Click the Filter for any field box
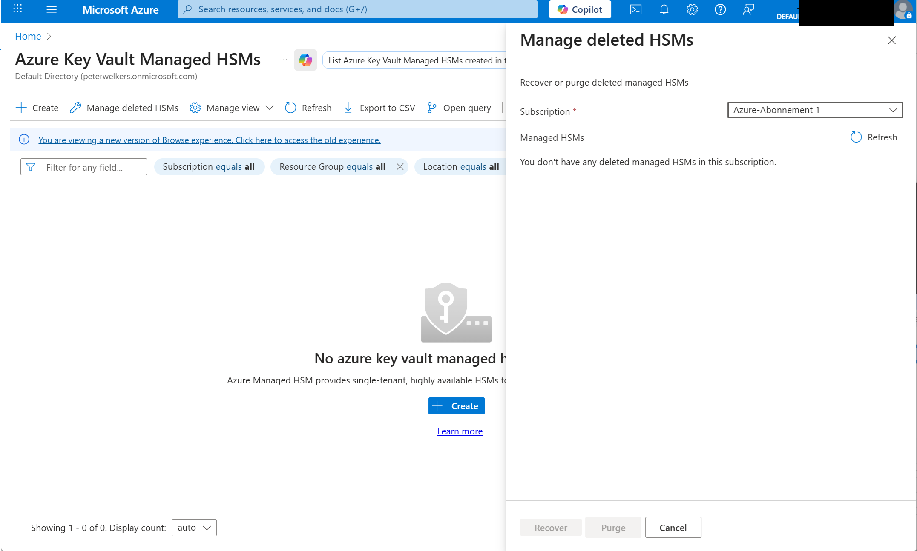This screenshot has width=917, height=551. pos(84,167)
